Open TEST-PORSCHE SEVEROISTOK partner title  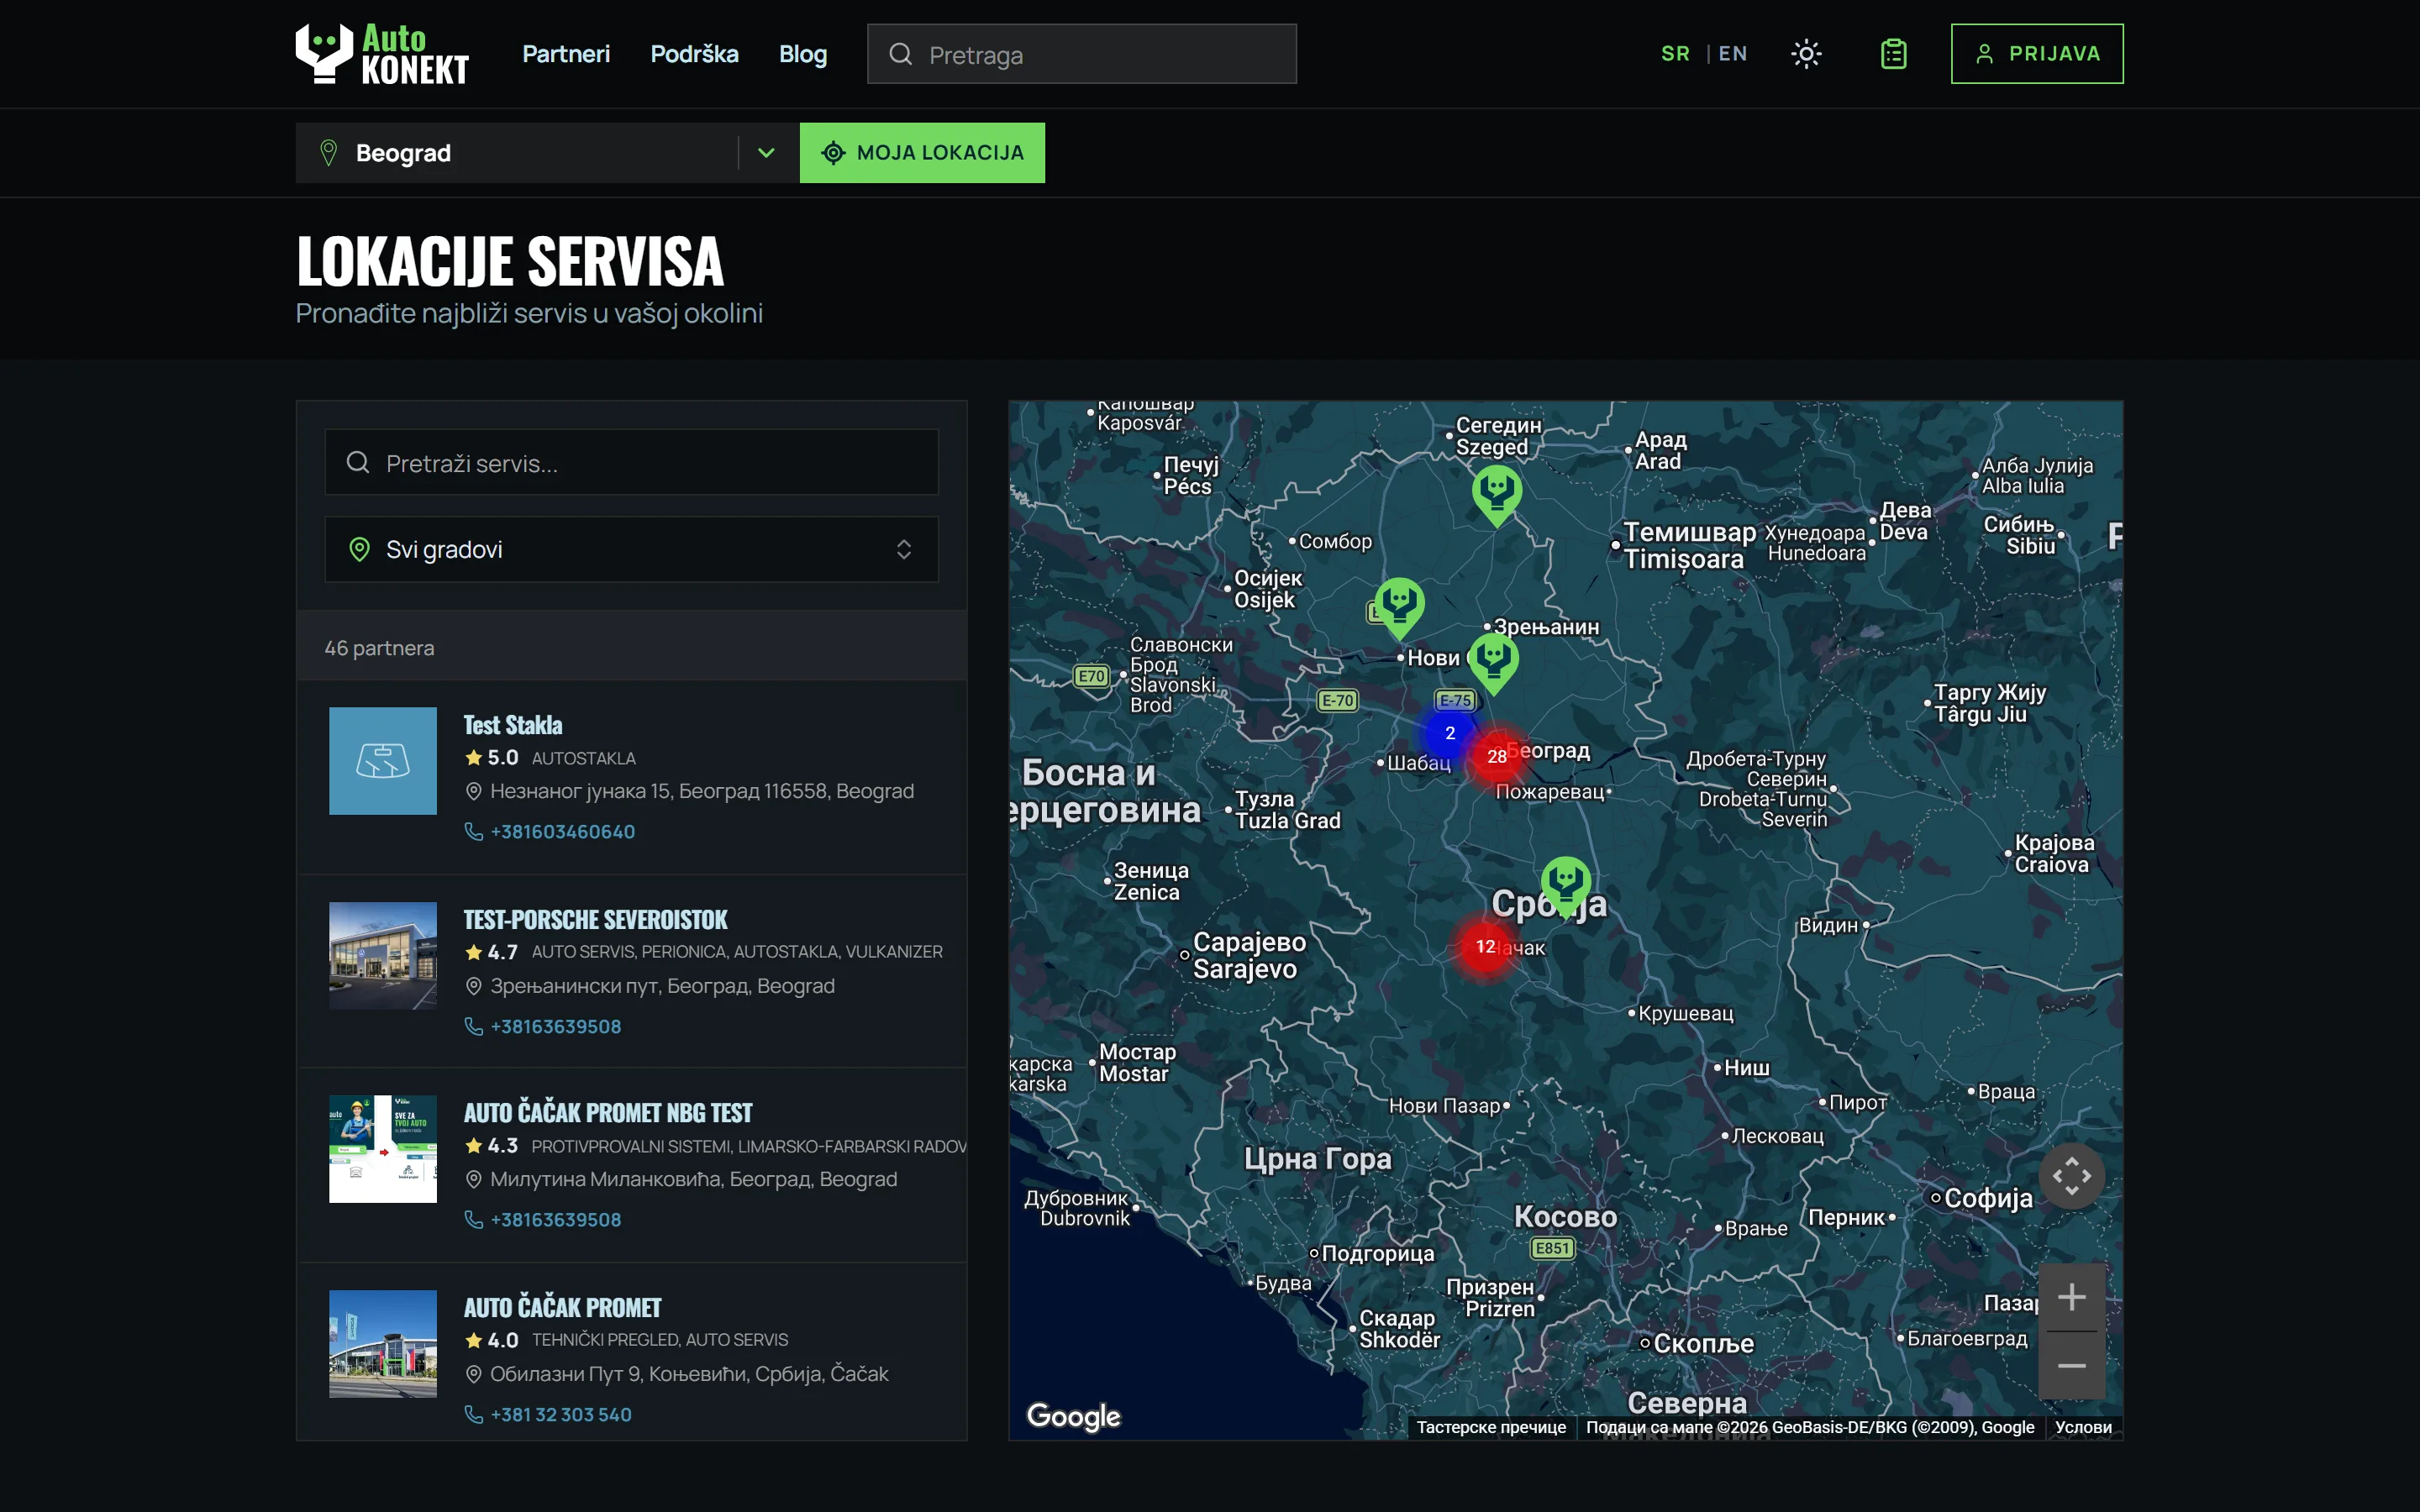(595, 920)
